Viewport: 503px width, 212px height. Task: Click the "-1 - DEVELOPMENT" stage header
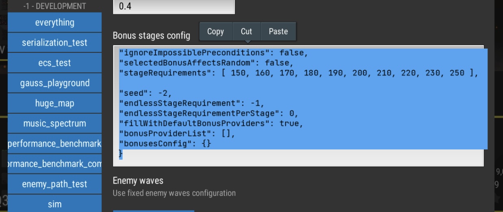[x=55, y=6]
